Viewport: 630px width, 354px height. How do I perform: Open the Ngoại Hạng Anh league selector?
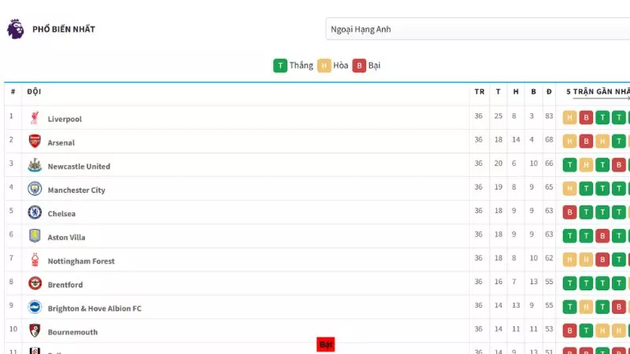[x=478, y=29]
